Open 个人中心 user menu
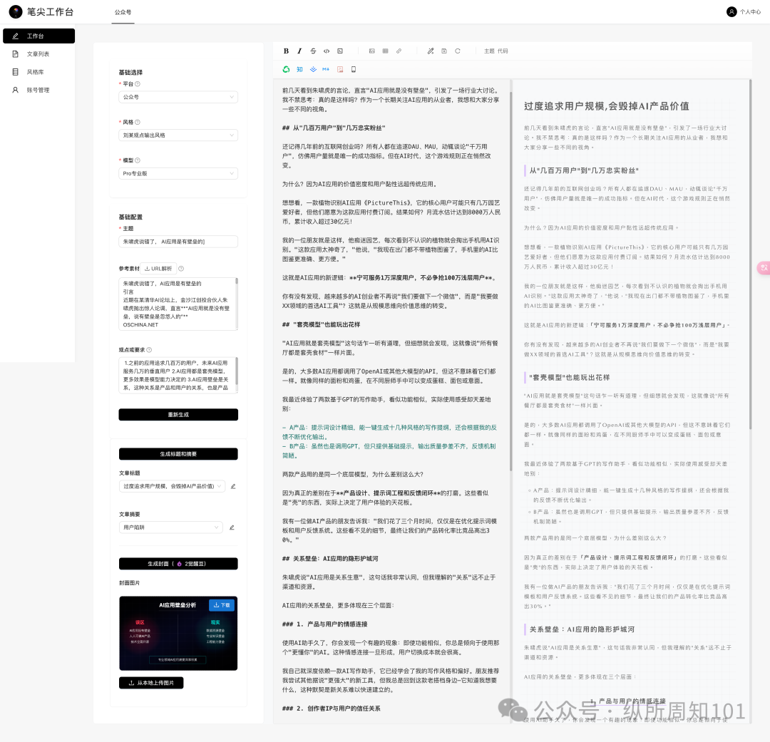The image size is (770, 742). click(744, 12)
